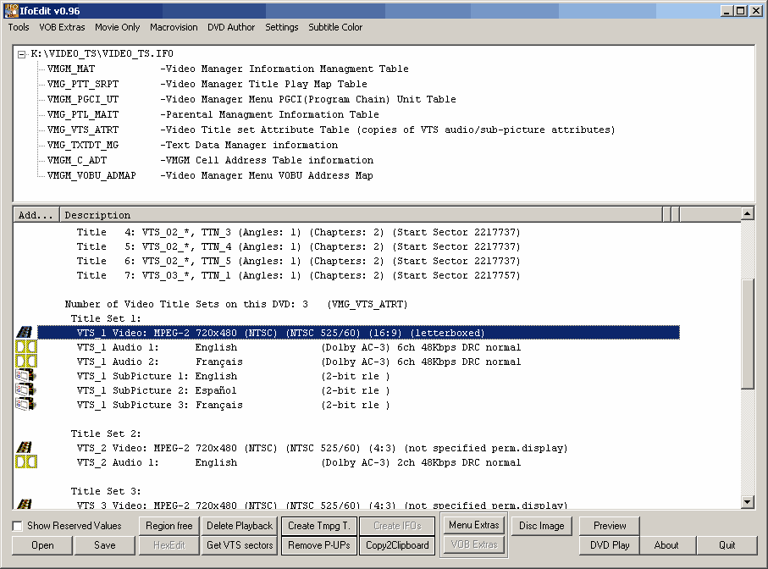The image size is (768, 569).
Task: Click the Dolby icon beside VTS_1 Audio 1
Action: (26, 347)
